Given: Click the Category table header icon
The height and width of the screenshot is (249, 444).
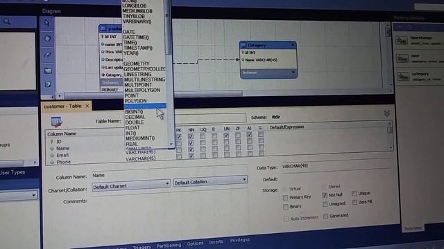Looking at the screenshot, I should point(244,45).
